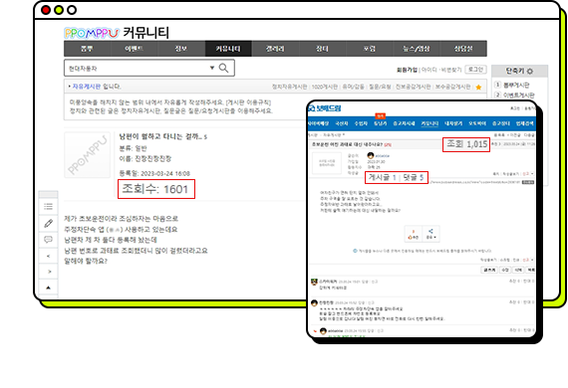Screen dimensions: 568x388
Task: Click the 글쓰기 button in Bobaedream window
Action: click(x=489, y=270)
